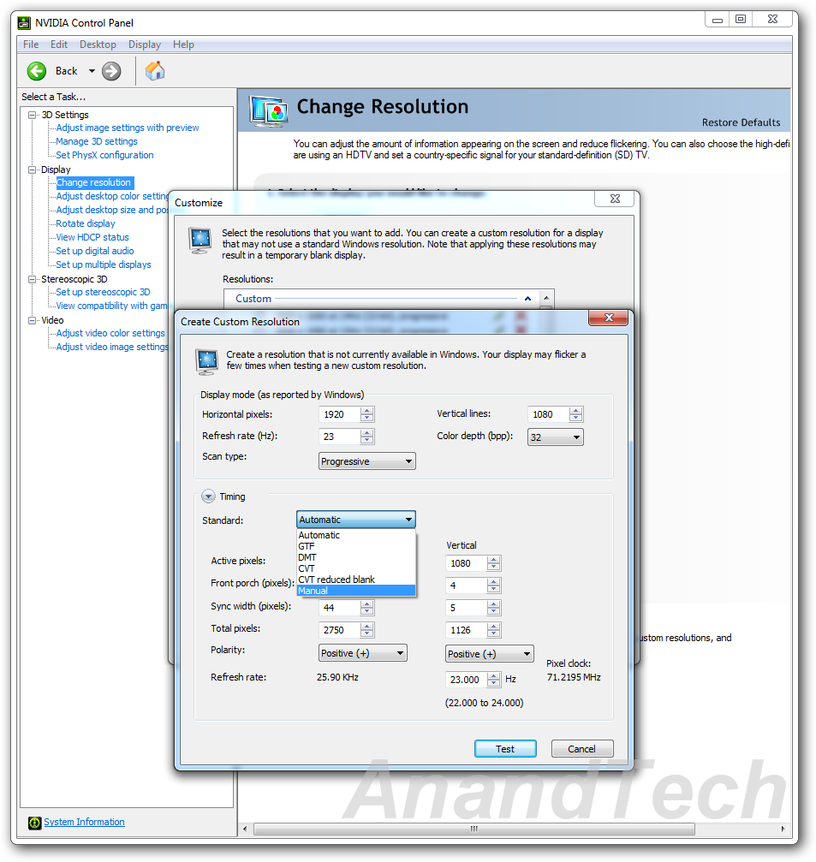
Task: Collapse the Video tree node
Action: (33, 320)
